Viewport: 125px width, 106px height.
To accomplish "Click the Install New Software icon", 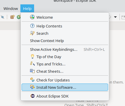I will point(32,87).
